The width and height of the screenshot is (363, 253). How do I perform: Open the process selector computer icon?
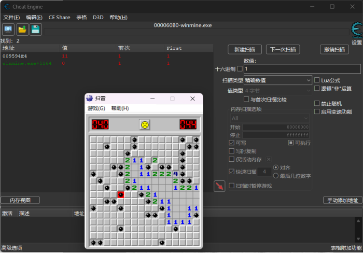8,30
